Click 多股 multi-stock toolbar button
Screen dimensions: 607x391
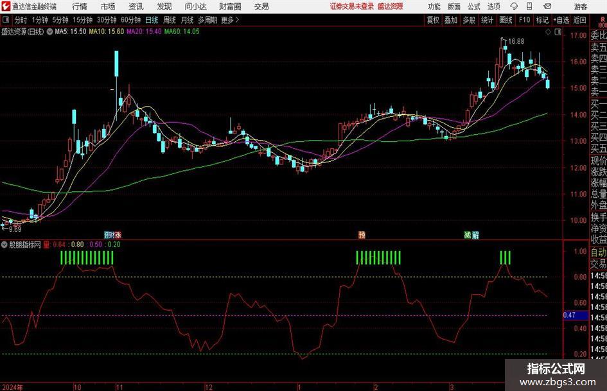[469, 20]
